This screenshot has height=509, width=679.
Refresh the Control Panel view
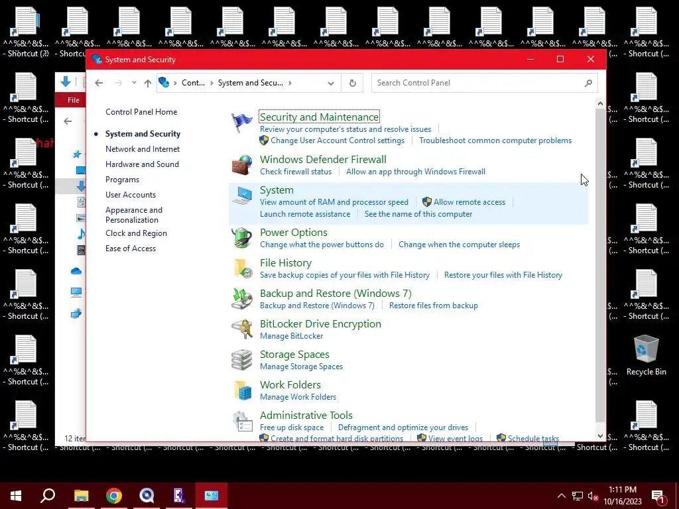coord(353,83)
